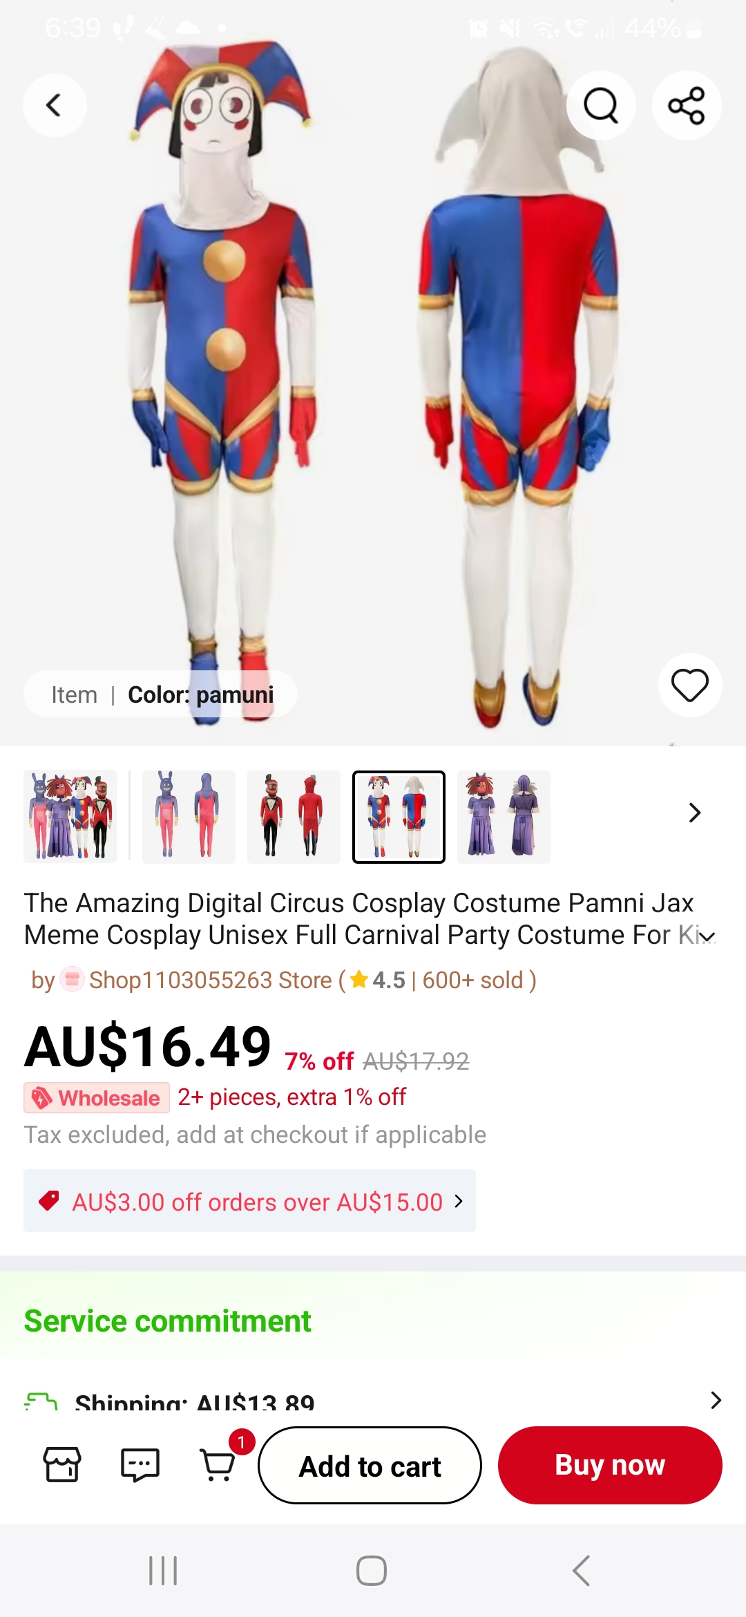The height and width of the screenshot is (1617, 746).
Task: Tap the Android home button
Action: tap(372, 1571)
